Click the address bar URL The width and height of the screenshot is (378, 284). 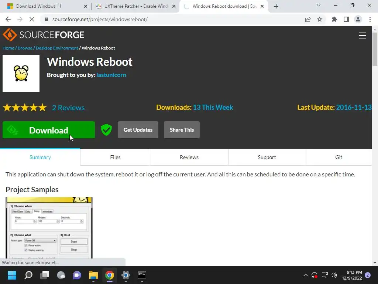tap(100, 19)
